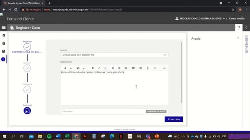This screenshot has width=250, height=140.
Task: Collapse the right panel with the chevron
Action: pos(246,28)
